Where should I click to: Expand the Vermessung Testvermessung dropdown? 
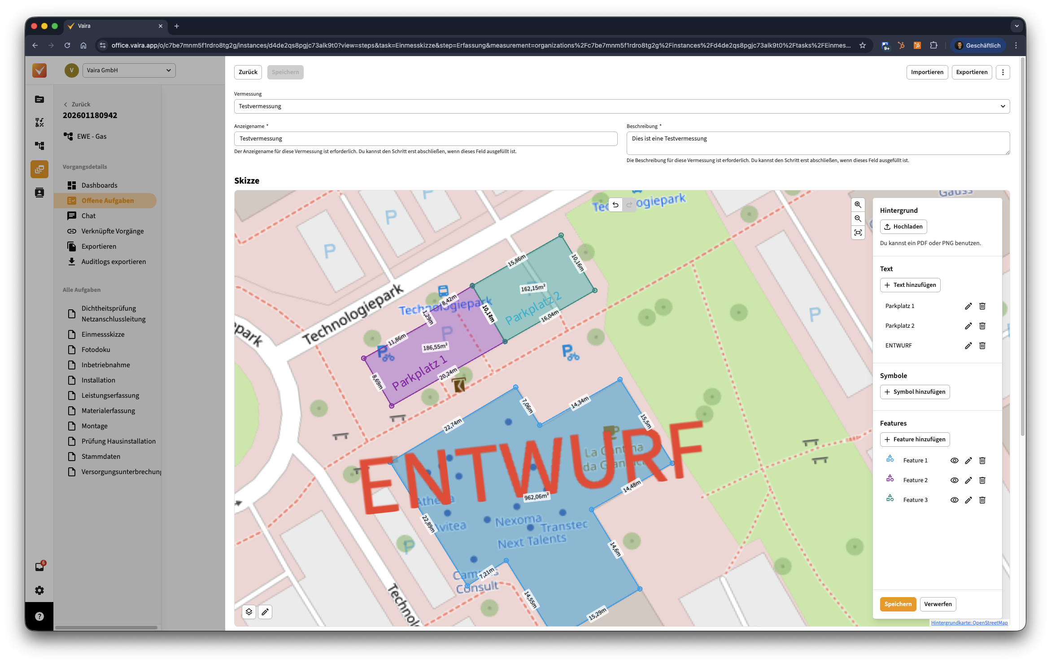(x=621, y=106)
